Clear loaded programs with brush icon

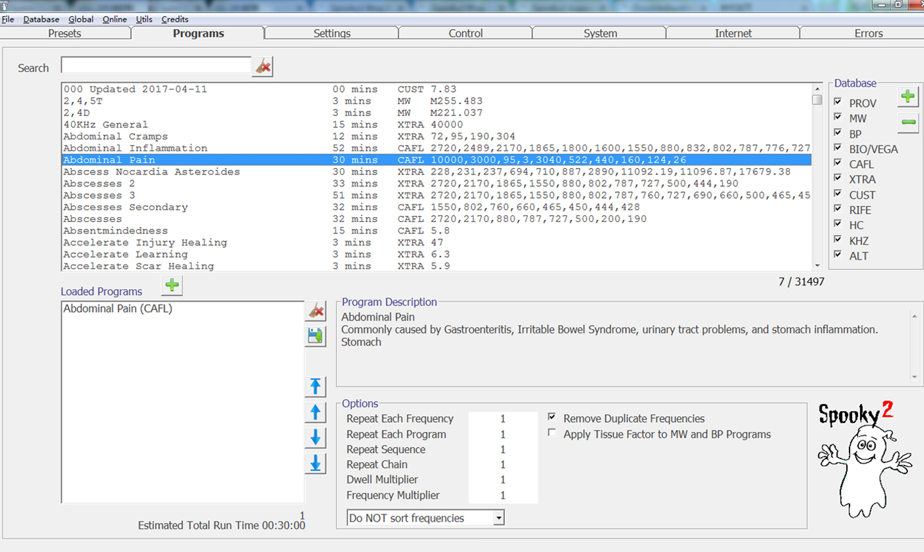tap(316, 311)
